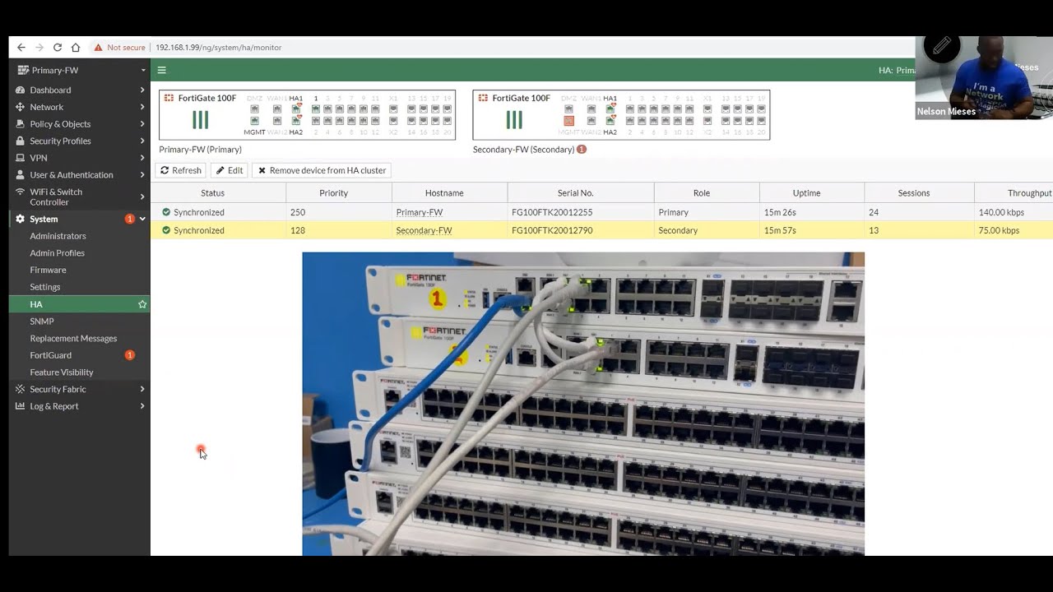This screenshot has width=1053, height=592.
Task: Click the FortiGuard notification badge
Action: point(130,355)
